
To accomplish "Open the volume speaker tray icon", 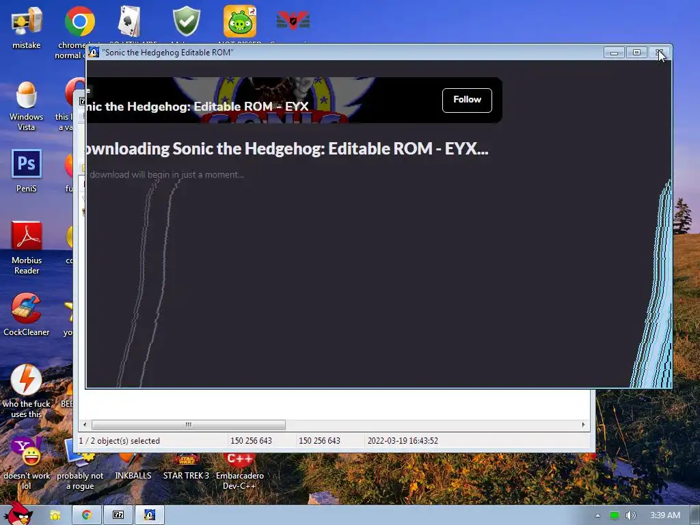I will coord(630,515).
